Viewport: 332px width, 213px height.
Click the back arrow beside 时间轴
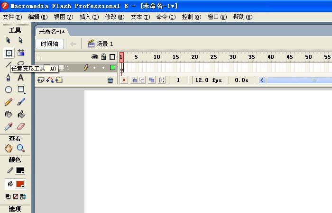[x=73, y=44]
